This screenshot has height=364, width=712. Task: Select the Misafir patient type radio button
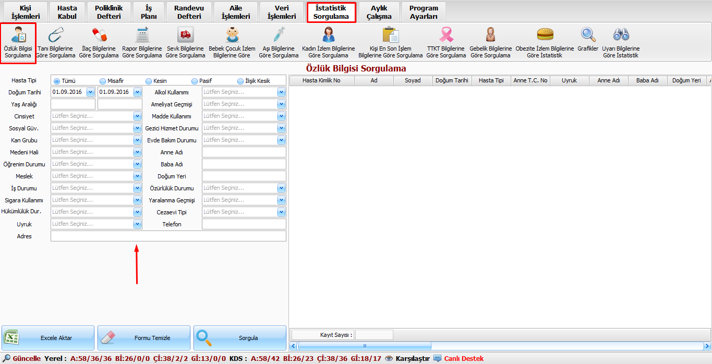point(103,81)
